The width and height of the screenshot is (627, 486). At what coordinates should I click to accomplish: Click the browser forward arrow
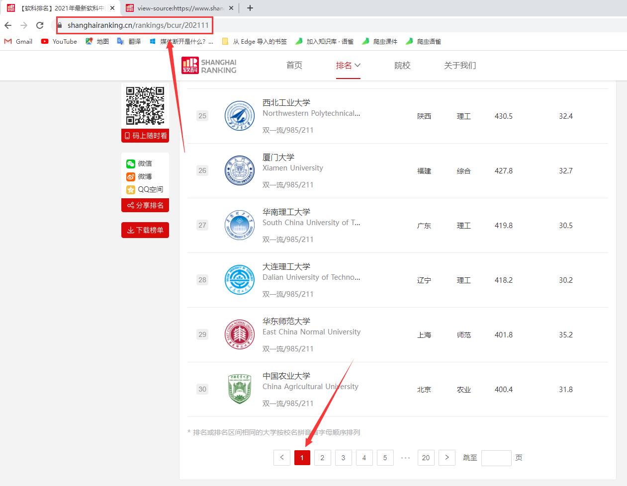coord(24,25)
